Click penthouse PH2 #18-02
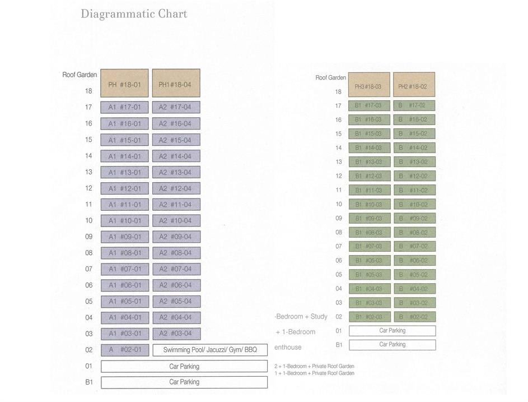The height and width of the screenshot is (402, 528). point(414,86)
